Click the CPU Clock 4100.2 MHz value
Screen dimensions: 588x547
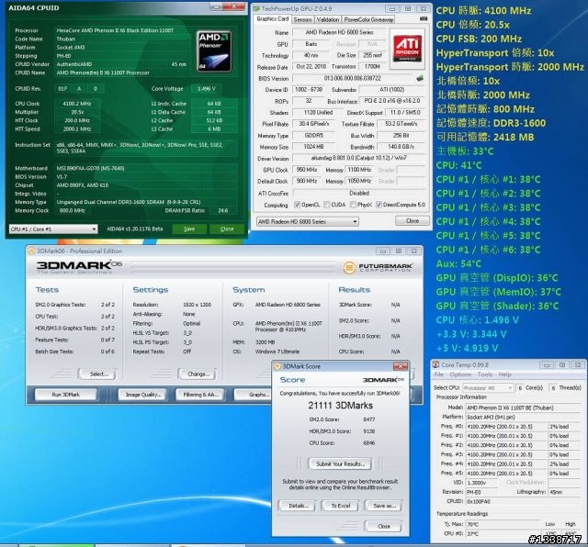(77, 104)
